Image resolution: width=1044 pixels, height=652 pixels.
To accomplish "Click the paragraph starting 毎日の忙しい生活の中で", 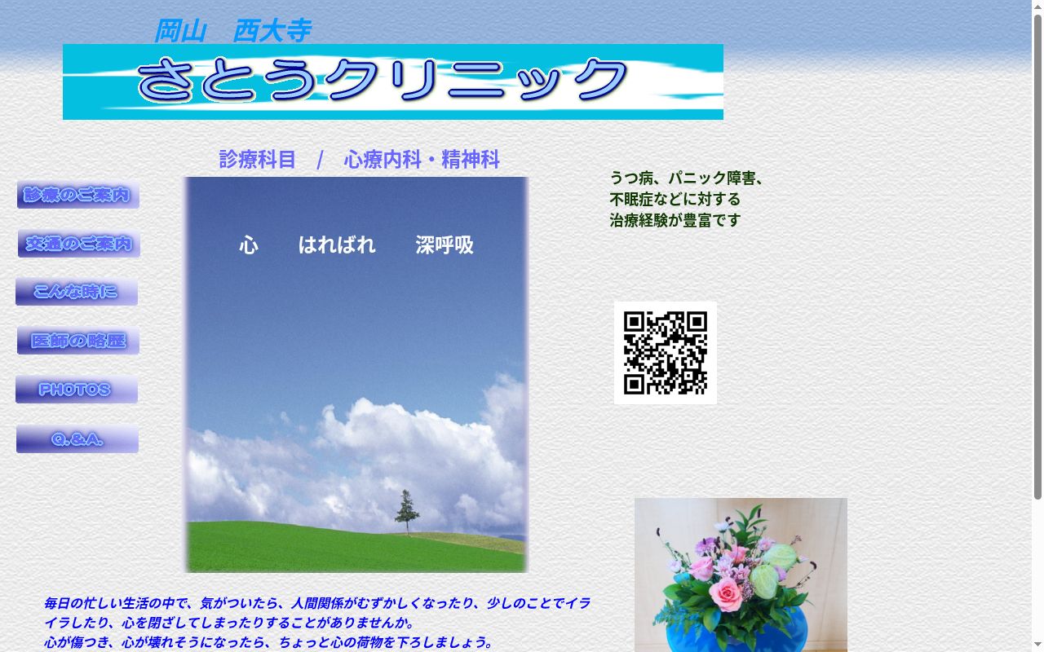I will pos(317,613).
